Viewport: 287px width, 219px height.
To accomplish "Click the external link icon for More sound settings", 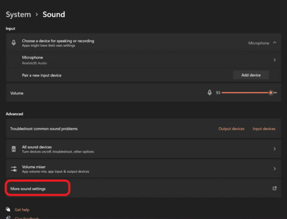I will pos(275,188).
